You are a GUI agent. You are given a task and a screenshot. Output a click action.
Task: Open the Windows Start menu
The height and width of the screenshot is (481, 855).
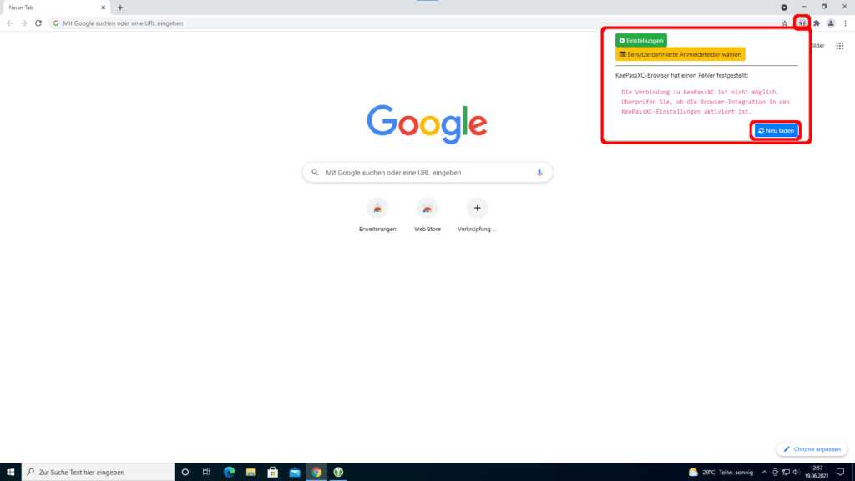pyautogui.click(x=10, y=473)
